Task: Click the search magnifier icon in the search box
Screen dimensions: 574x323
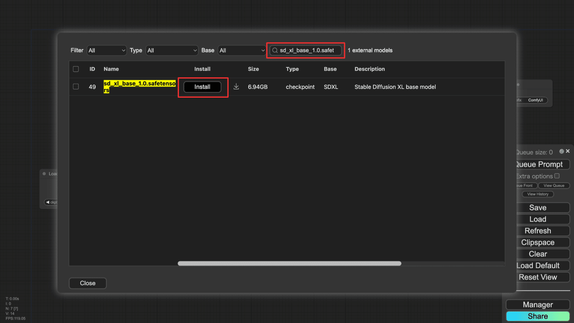Action: point(275,50)
